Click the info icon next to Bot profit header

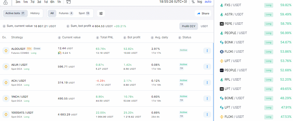click(x=125, y=37)
